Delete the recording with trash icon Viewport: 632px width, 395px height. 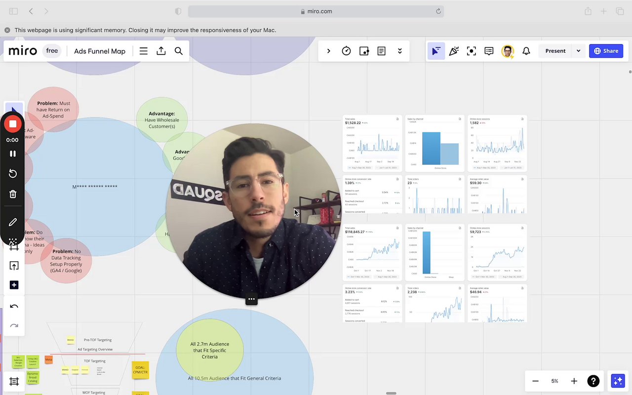click(13, 194)
